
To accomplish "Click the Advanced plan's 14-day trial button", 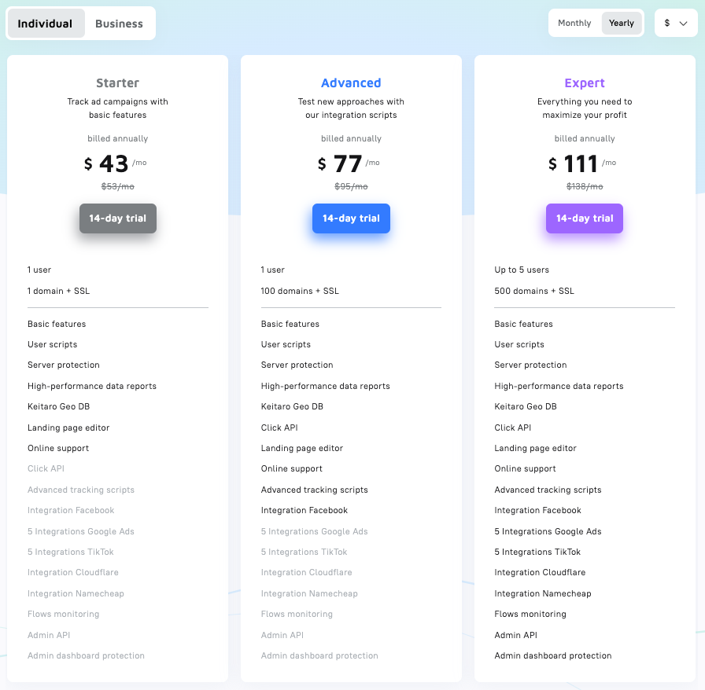I will [351, 218].
